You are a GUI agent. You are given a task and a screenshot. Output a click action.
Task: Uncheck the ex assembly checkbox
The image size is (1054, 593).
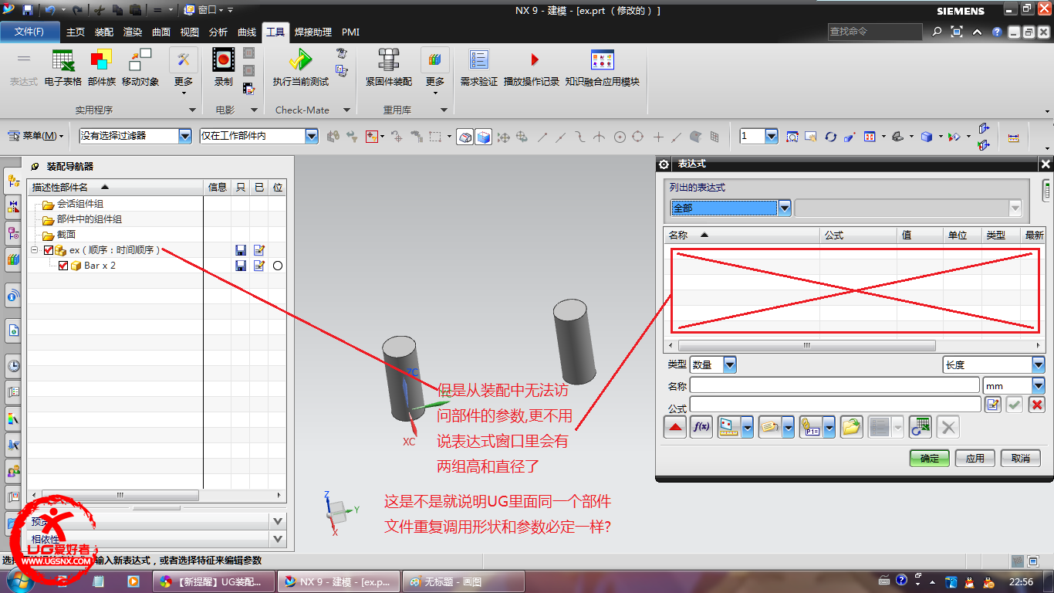click(x=49, y=250)
